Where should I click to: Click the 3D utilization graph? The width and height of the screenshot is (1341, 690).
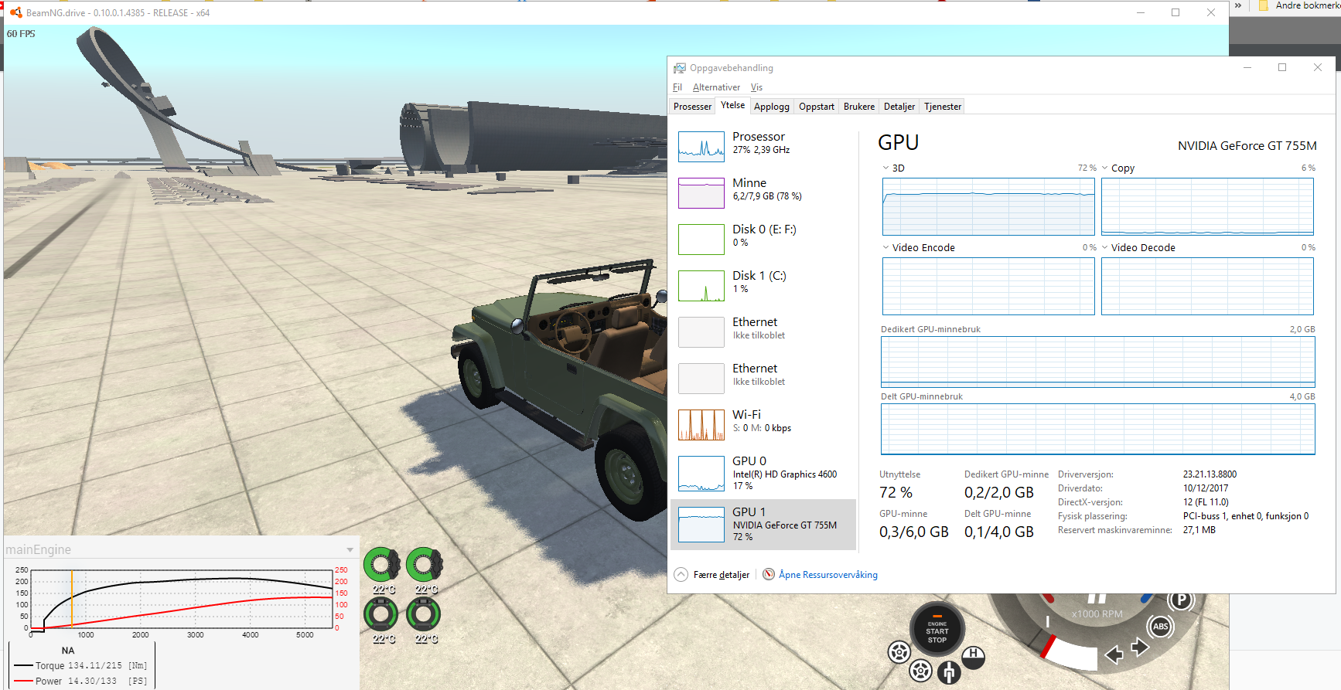988,206
